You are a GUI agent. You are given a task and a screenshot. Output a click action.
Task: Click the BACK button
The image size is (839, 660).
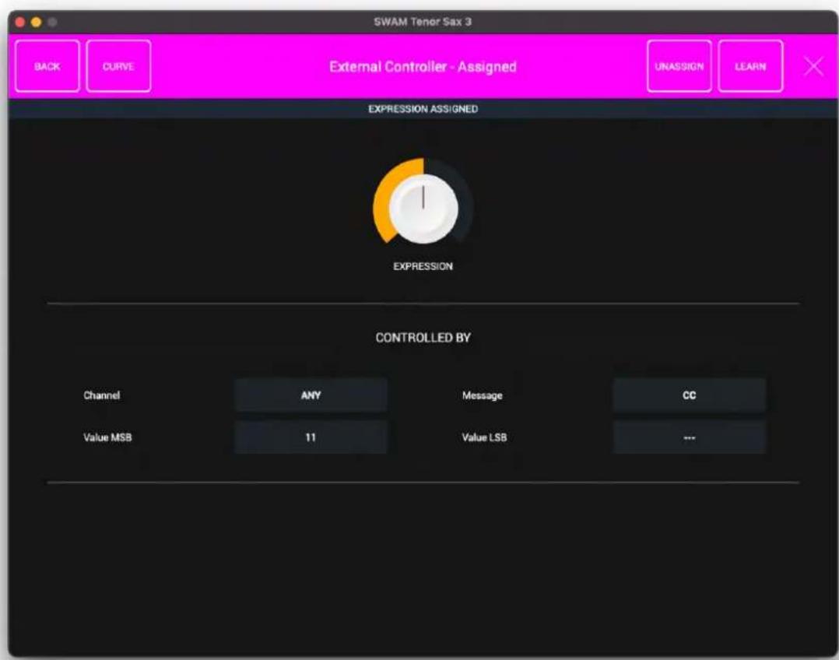[x=47, y=66]
